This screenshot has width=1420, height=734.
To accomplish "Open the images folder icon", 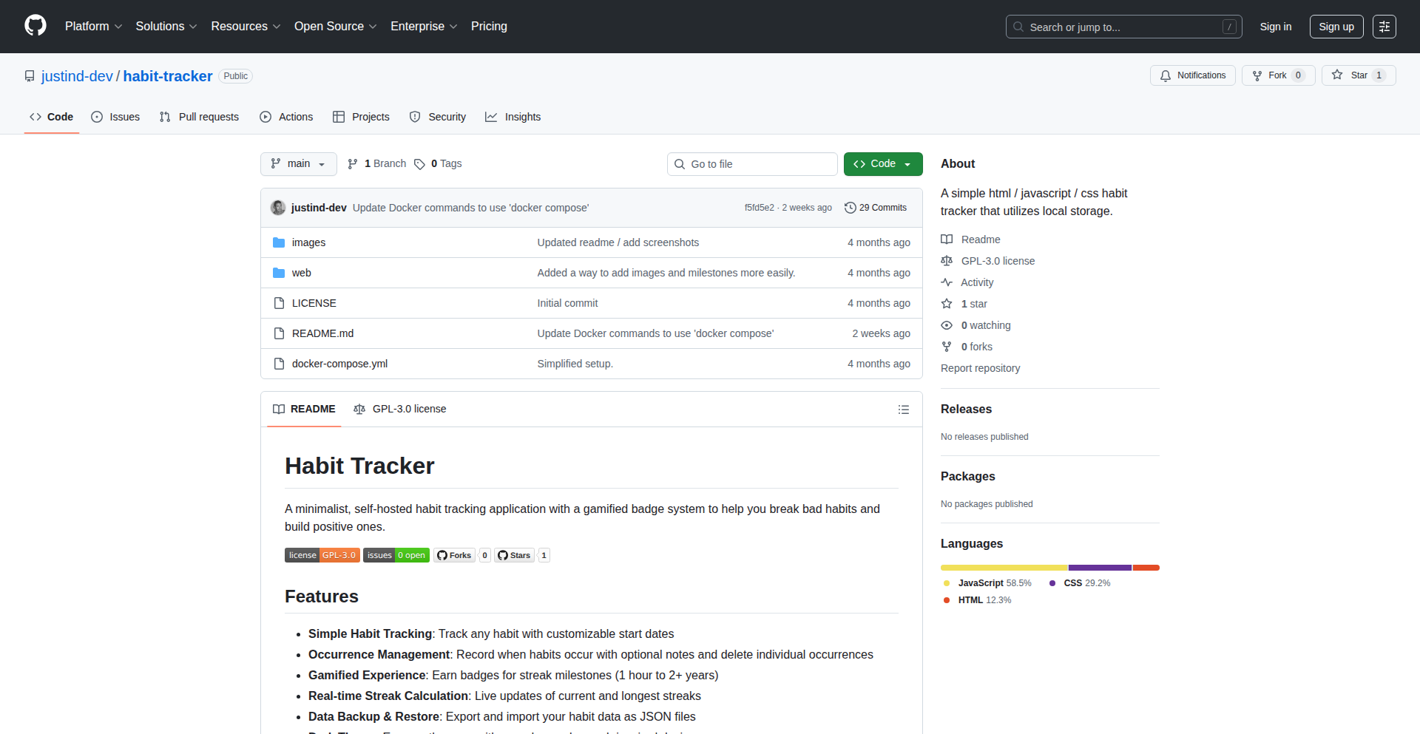I will pos(279,242).
